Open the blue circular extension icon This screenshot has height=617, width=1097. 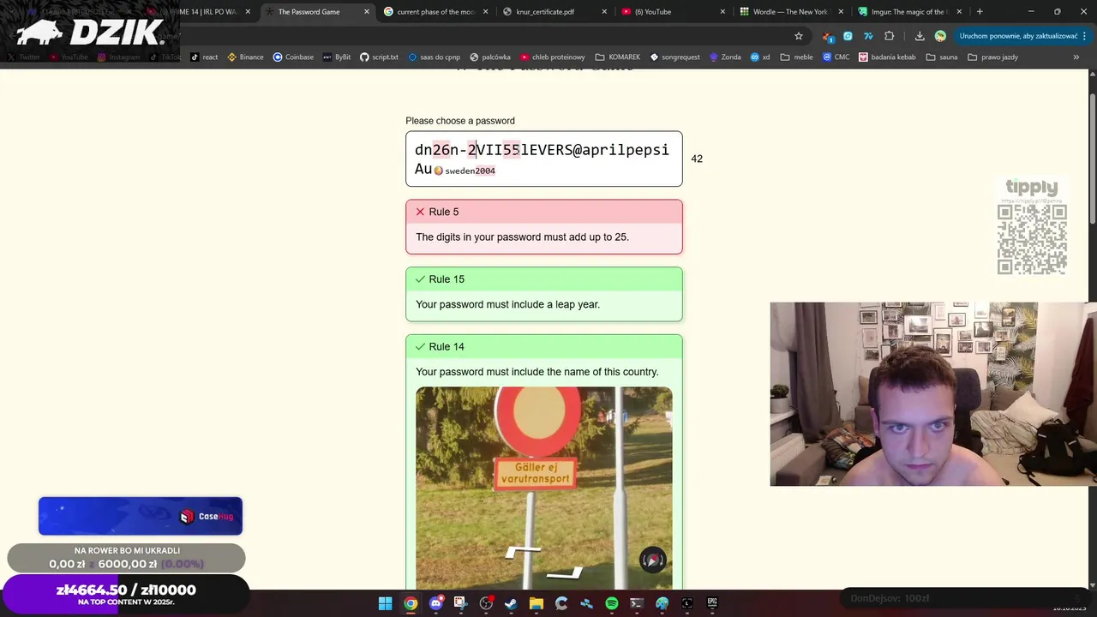848,36
